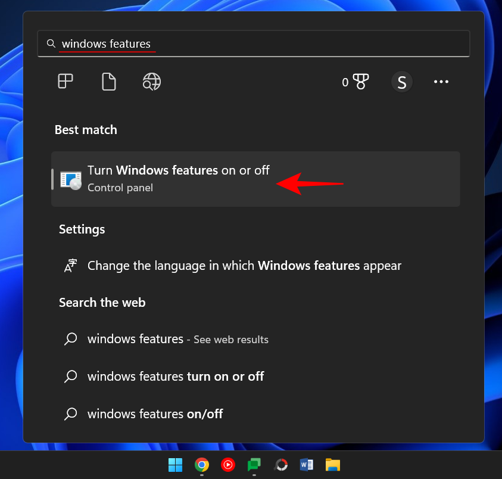Filter search results by Apps

(x=65, y=82)
